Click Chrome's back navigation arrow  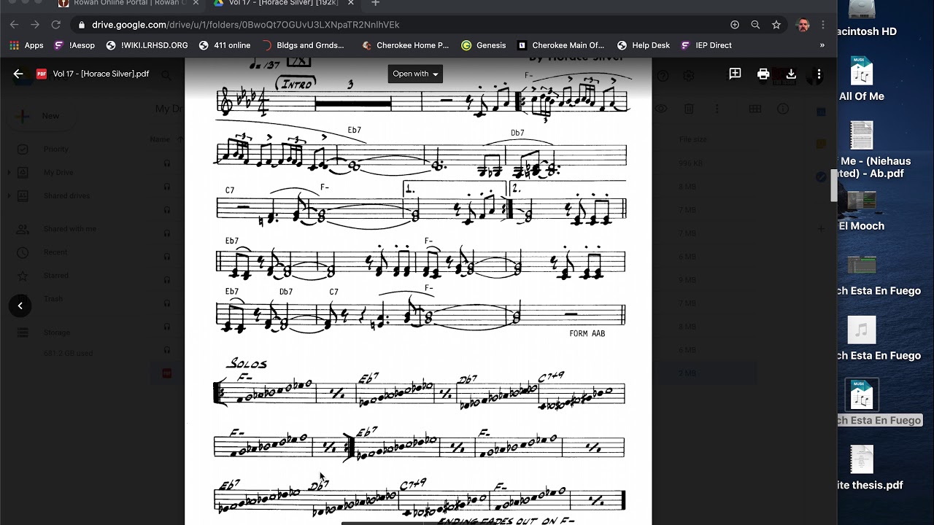(14, 25)
